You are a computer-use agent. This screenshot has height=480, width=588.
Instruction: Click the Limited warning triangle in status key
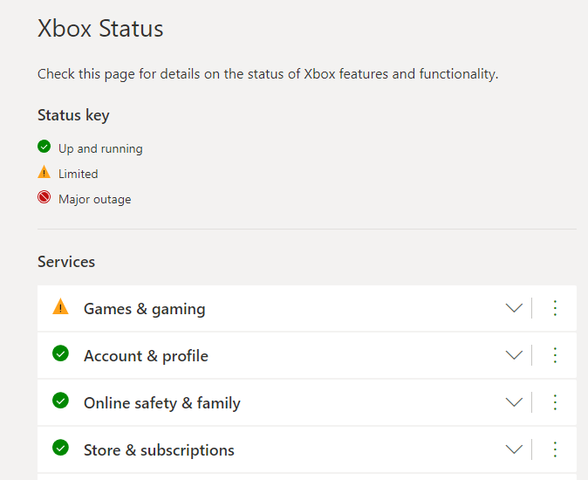coord(44,172)
